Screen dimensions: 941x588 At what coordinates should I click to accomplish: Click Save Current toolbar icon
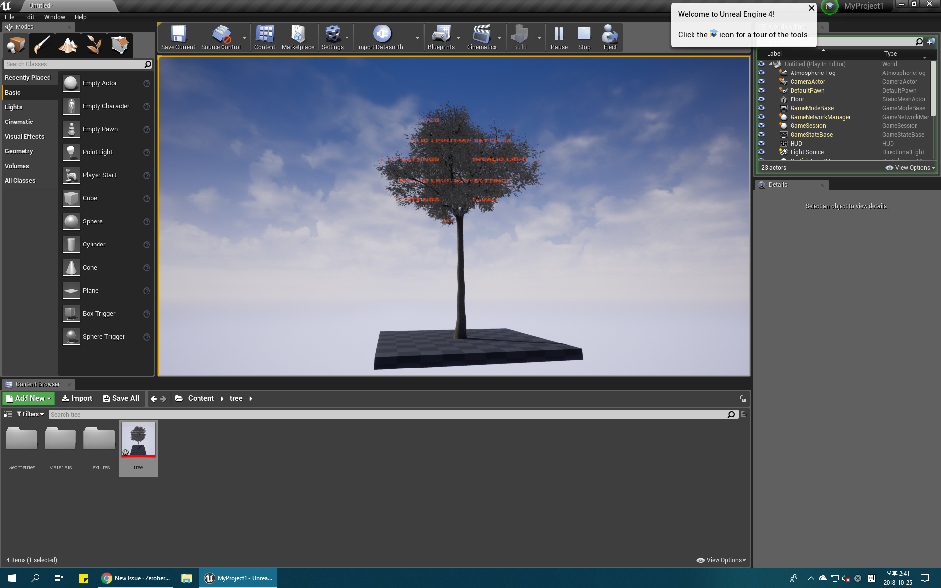click(178, 38)
